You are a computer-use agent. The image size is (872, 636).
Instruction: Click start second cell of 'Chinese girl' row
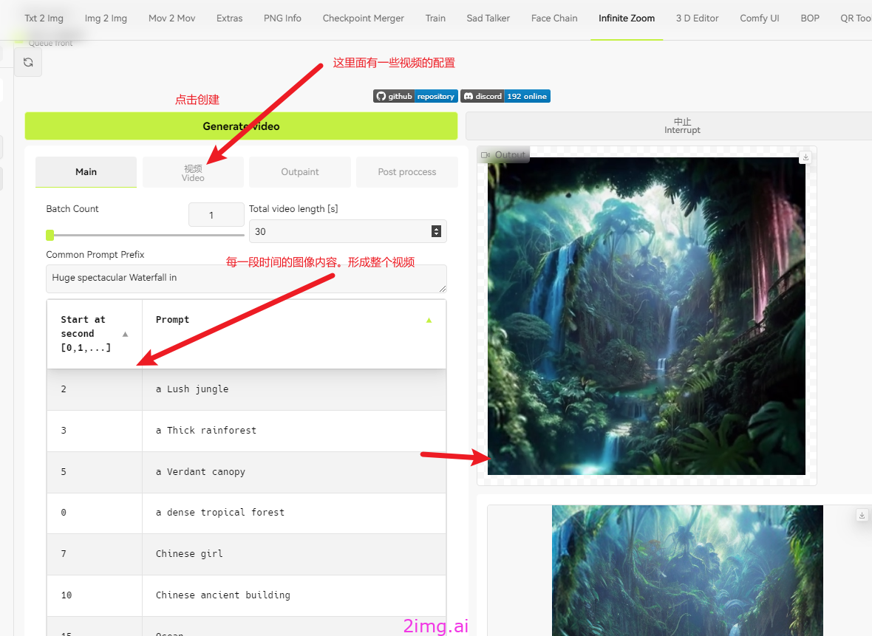tap(95, 554)
